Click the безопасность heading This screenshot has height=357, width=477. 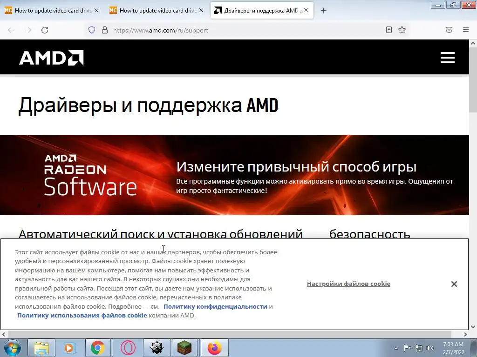click(x=369, y=234)
